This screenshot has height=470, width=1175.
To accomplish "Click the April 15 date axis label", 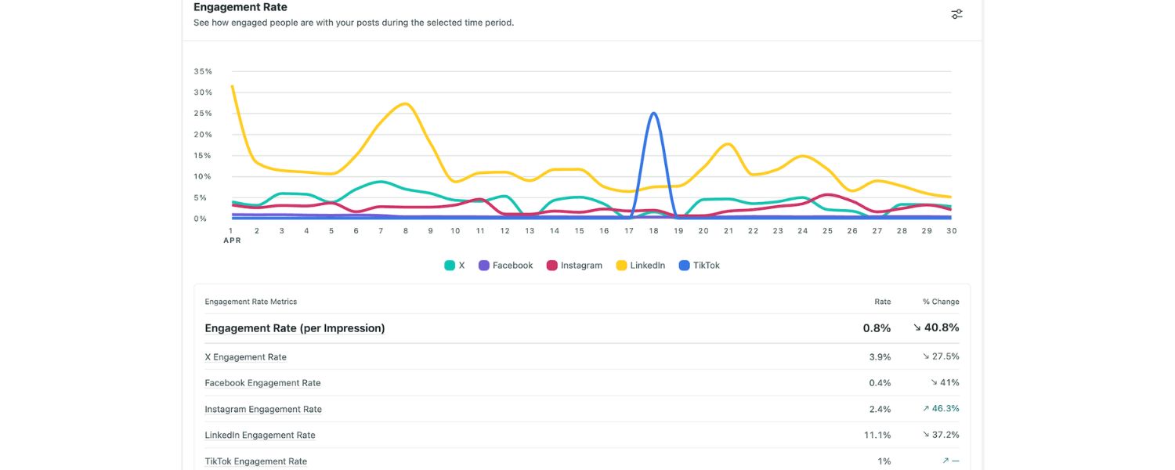I will [579, 231].
